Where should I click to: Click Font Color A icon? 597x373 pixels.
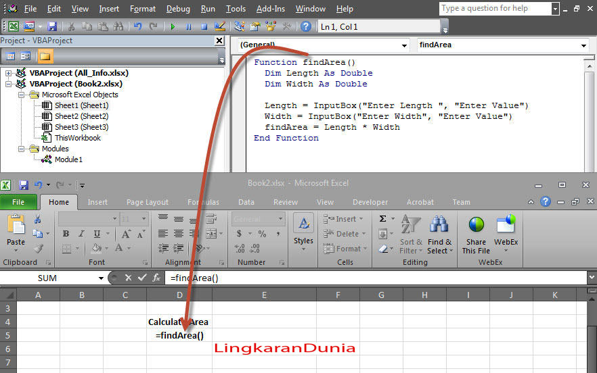(x=119, y=248)
